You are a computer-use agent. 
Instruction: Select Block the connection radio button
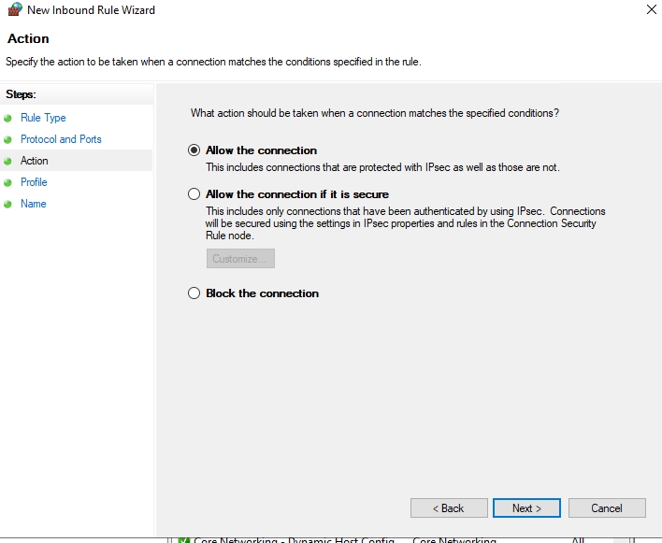[194, 293]
